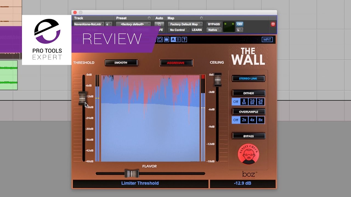The image size is (351, 197).
Task: Click the Threshold slider handle
Action: 82,98
